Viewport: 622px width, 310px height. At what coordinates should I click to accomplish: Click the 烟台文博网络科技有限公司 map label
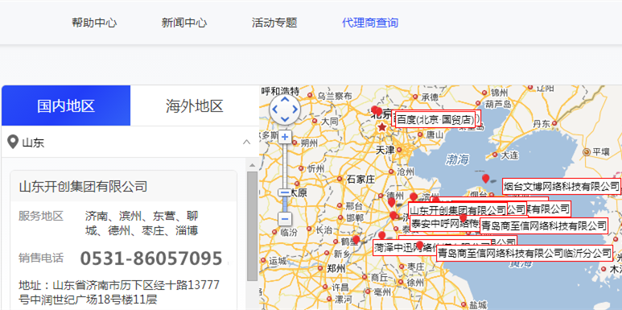coord(562,186)
